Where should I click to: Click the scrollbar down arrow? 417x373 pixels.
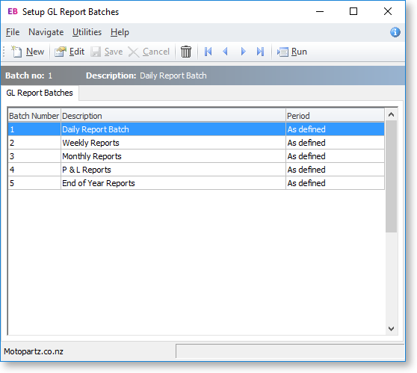(x=391, y=329)
